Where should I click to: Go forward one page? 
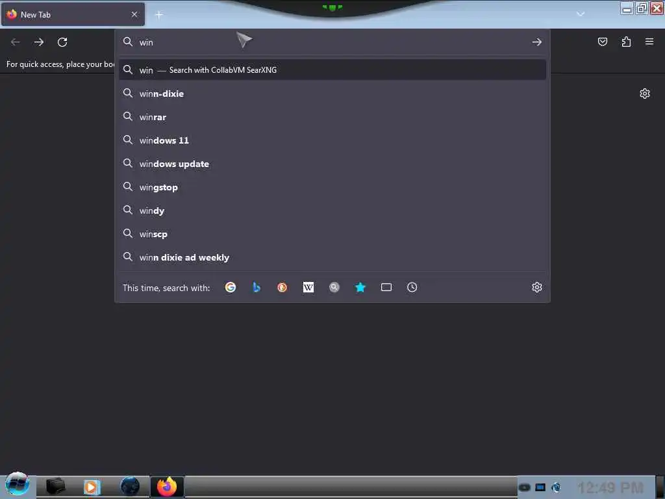(x=38, y=42)
